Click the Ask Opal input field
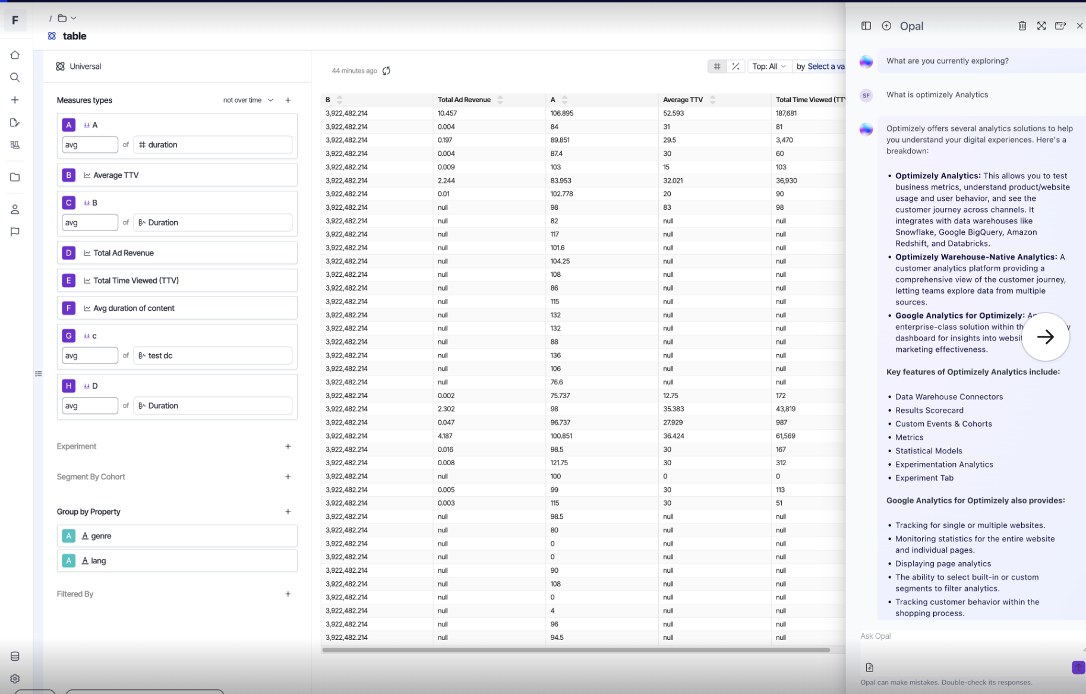 [962, 636]
